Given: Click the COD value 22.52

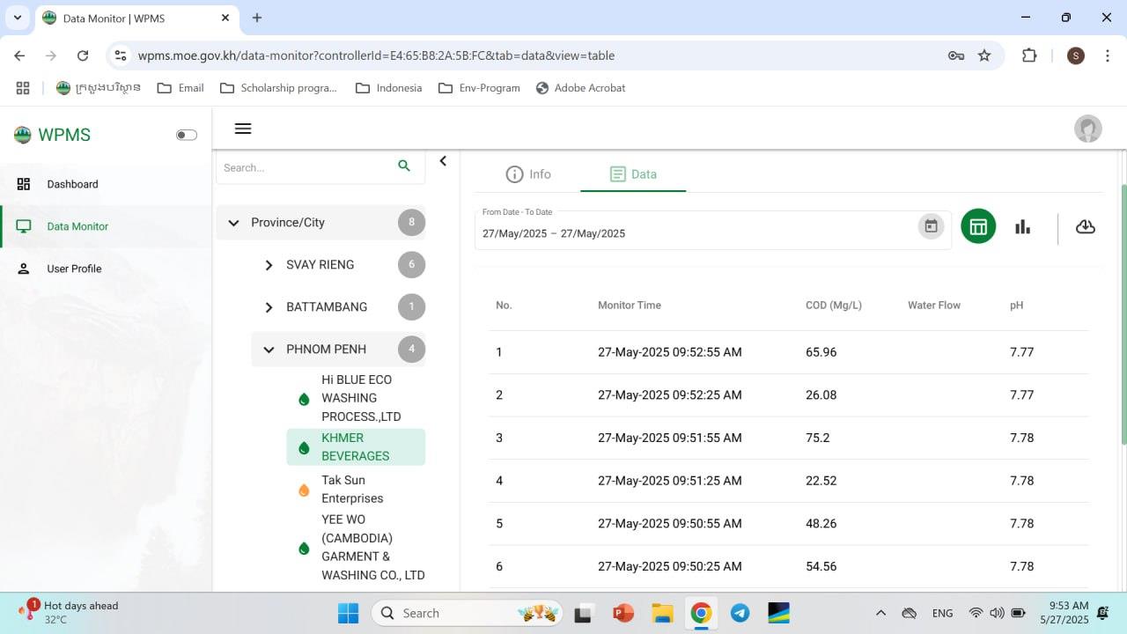Looking at the screenshot, I should 821,481.
